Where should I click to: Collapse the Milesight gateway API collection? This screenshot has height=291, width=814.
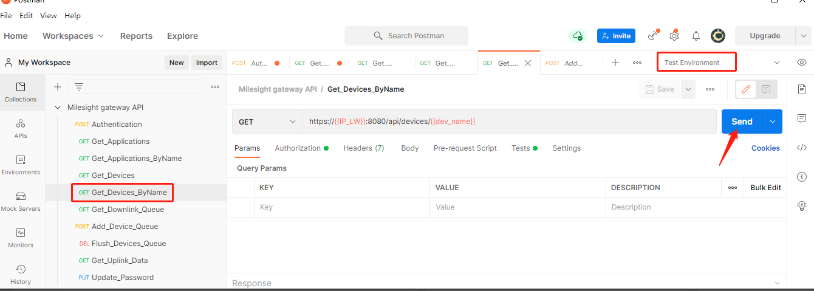(58, 108)
